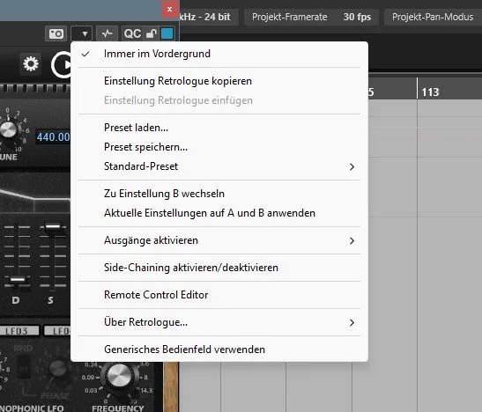This screenshot has width=482, height=412.
Task: Select Zu Einstellung B wechseln
Action: tap(219, 194)
